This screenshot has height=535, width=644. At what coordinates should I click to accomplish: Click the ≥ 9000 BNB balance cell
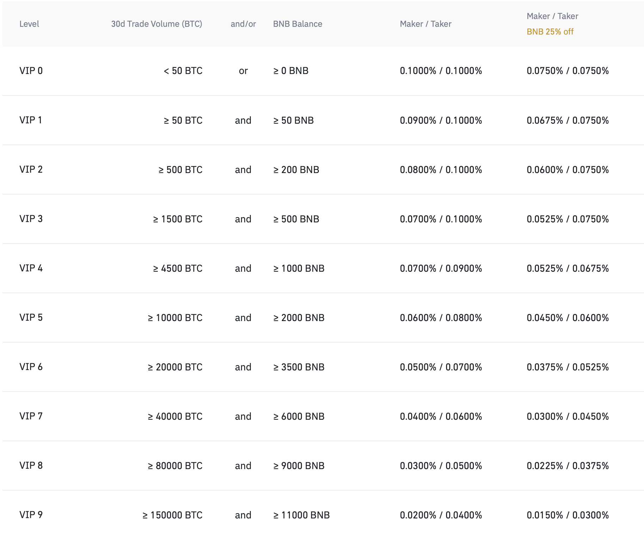click(299, 466)
